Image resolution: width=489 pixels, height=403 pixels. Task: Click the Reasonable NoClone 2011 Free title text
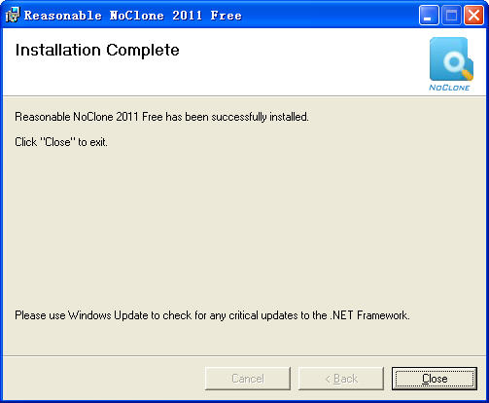pos(133,16)
